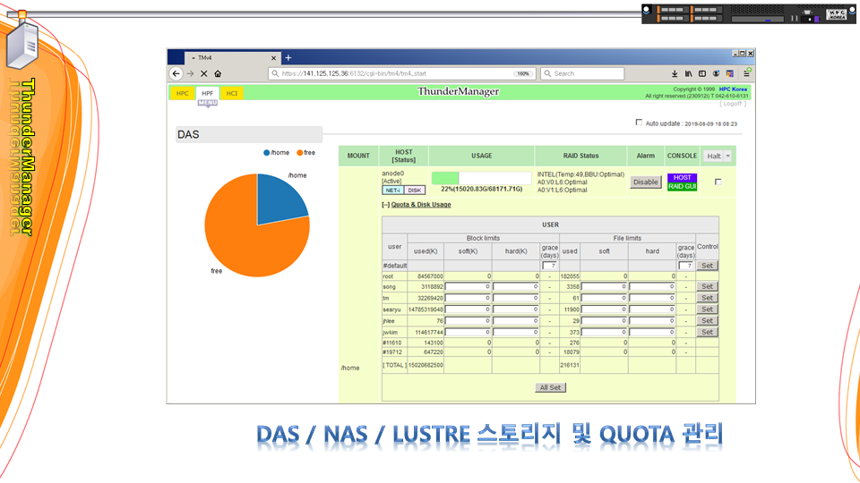This screenshot has width=860, height=483.
Task: Switch to the HCI tab
Action: (232, 93)
